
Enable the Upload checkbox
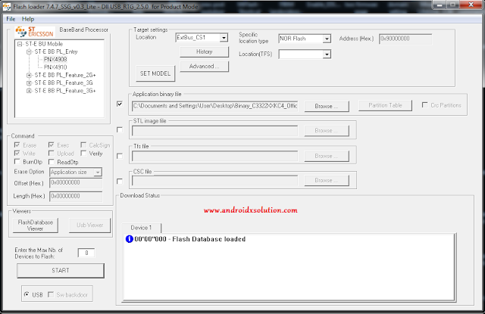(52, 153)
